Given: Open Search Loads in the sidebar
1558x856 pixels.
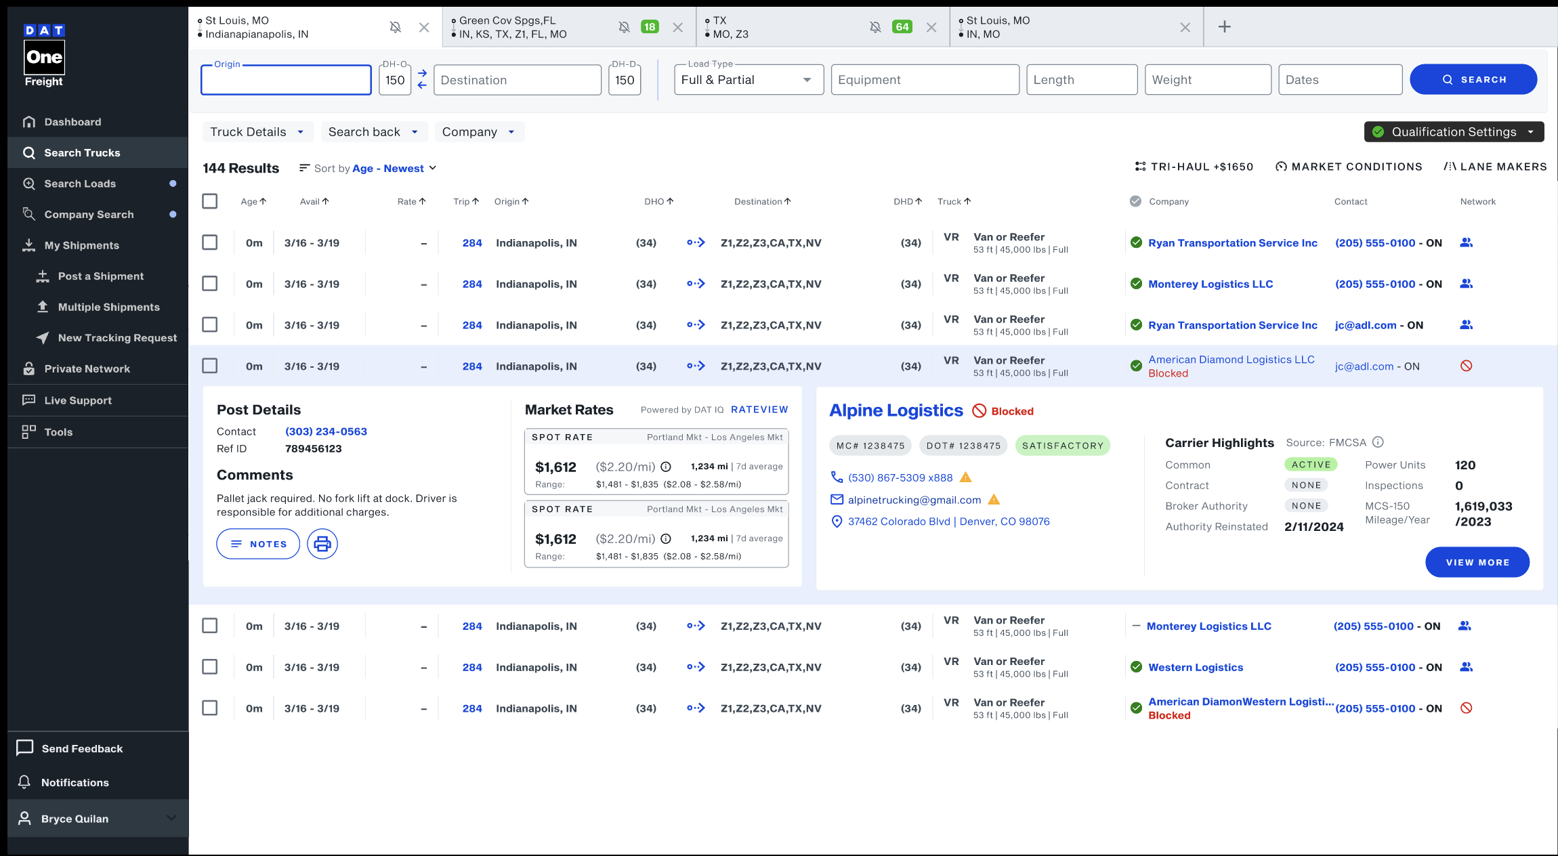Looking at the screenshot, I should 80,184.
